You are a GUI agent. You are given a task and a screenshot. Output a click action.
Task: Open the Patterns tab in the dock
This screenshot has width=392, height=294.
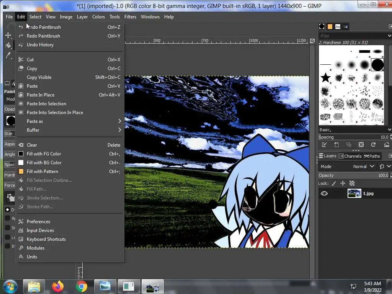330,26
